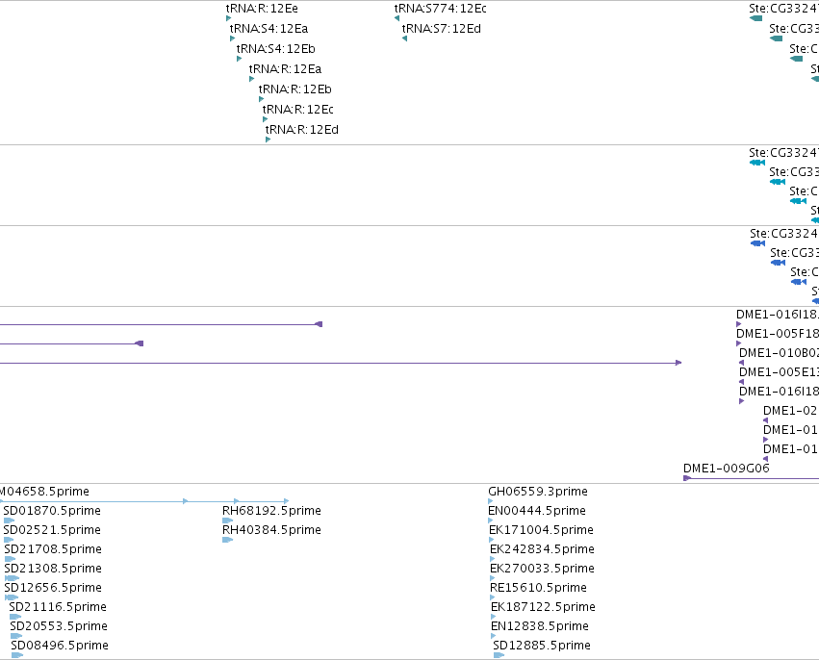Select the RH68192.5prime feature block

tap(228, 520)
